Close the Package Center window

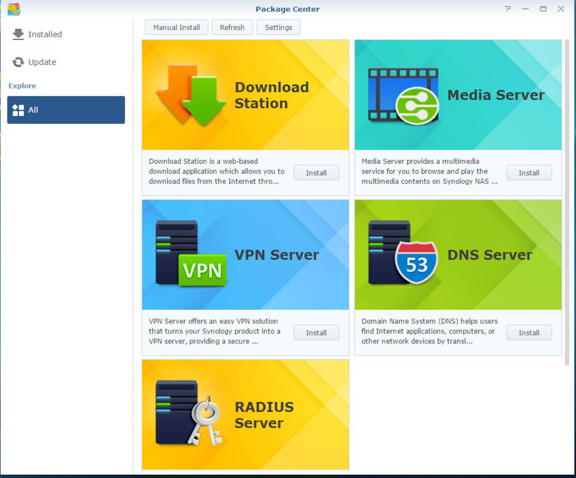click(x=561, y=9)
